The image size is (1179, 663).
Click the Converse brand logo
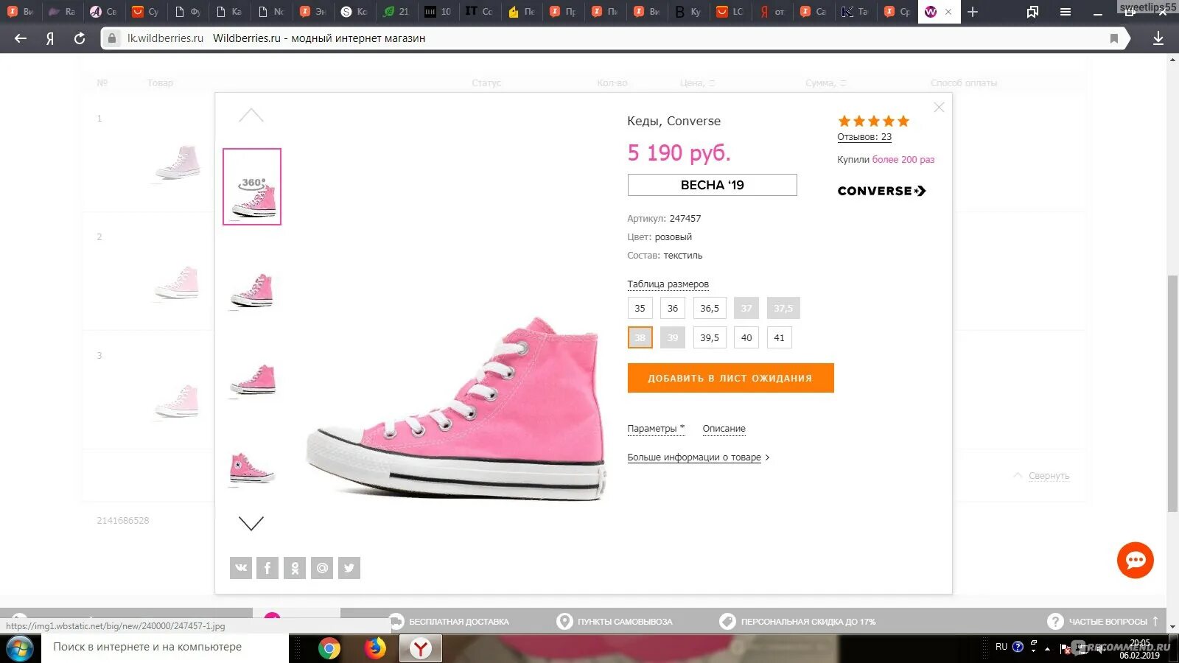click(881, 191)
